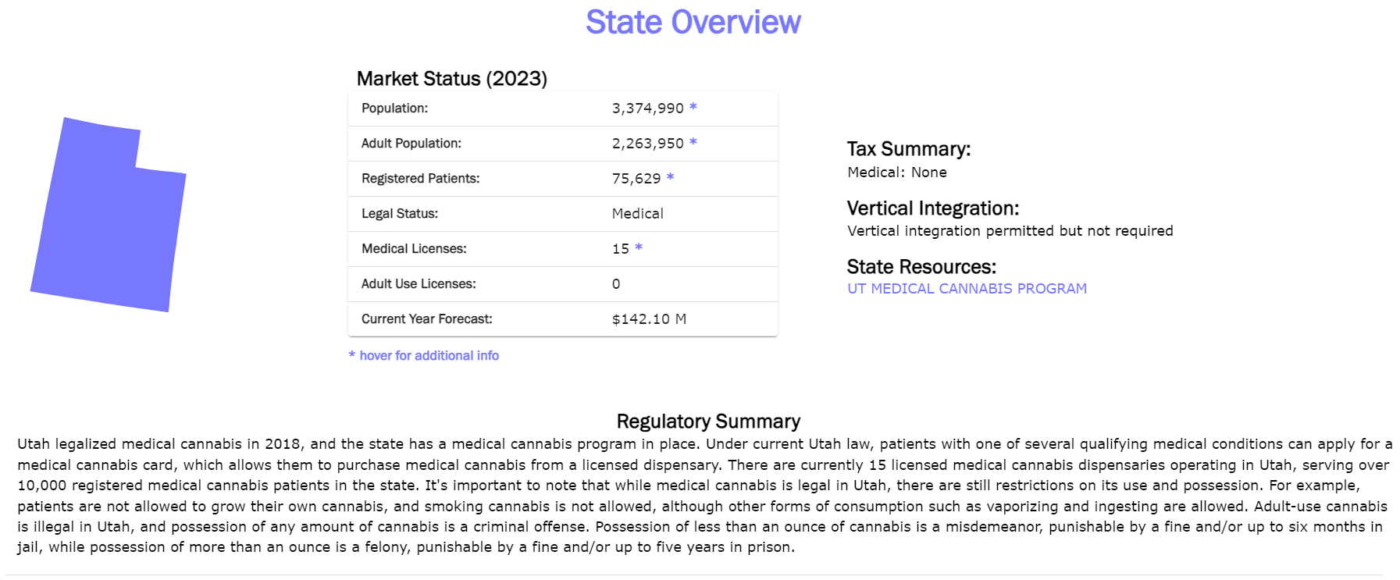1400x580 pixels.
Task: Click the Regulatory Summary heading
Action: [708, 422]
